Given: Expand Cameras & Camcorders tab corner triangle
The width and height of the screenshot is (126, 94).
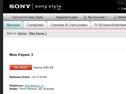Looking at the screenshot, I should pyautogui.click(x=90, y=22).
